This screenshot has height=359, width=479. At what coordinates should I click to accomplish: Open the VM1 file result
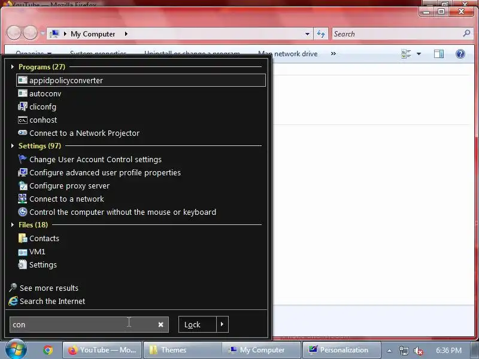coord(37,251)
